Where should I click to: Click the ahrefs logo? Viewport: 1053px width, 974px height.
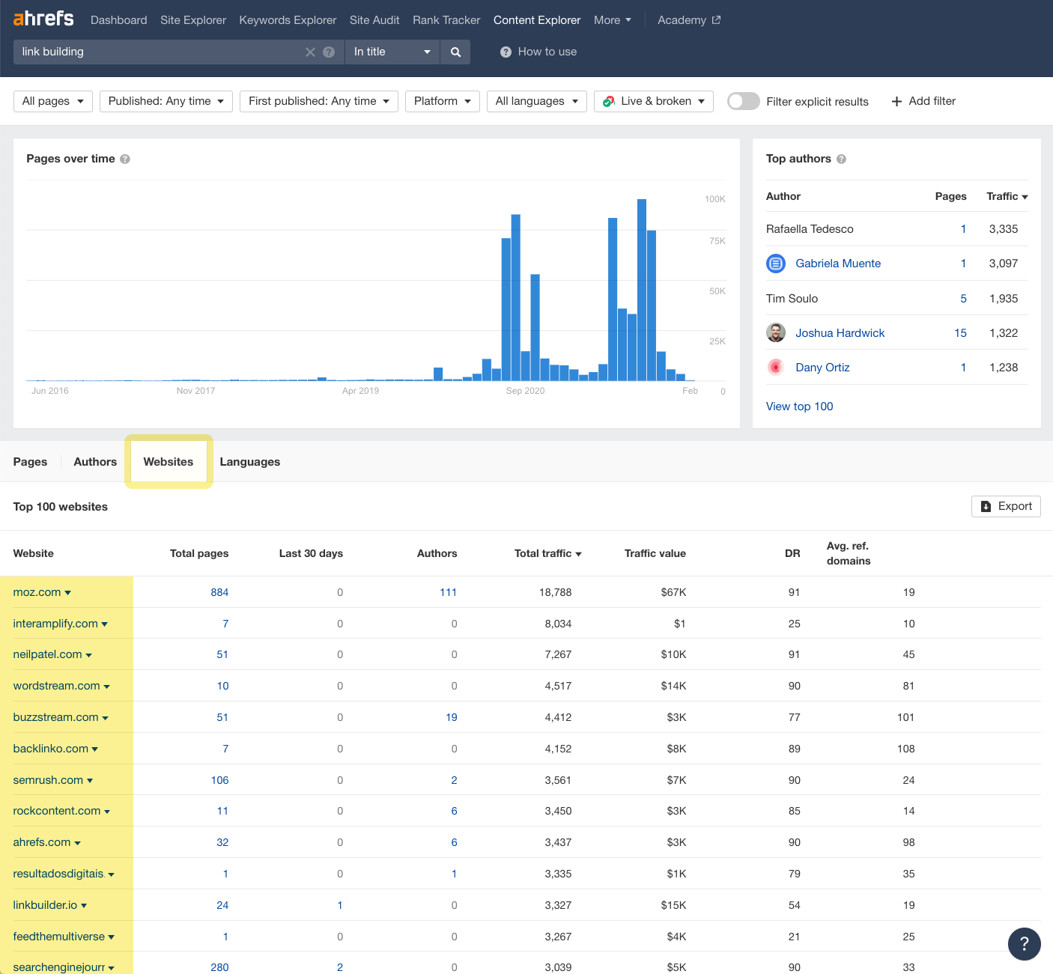(x=43, y=19)
